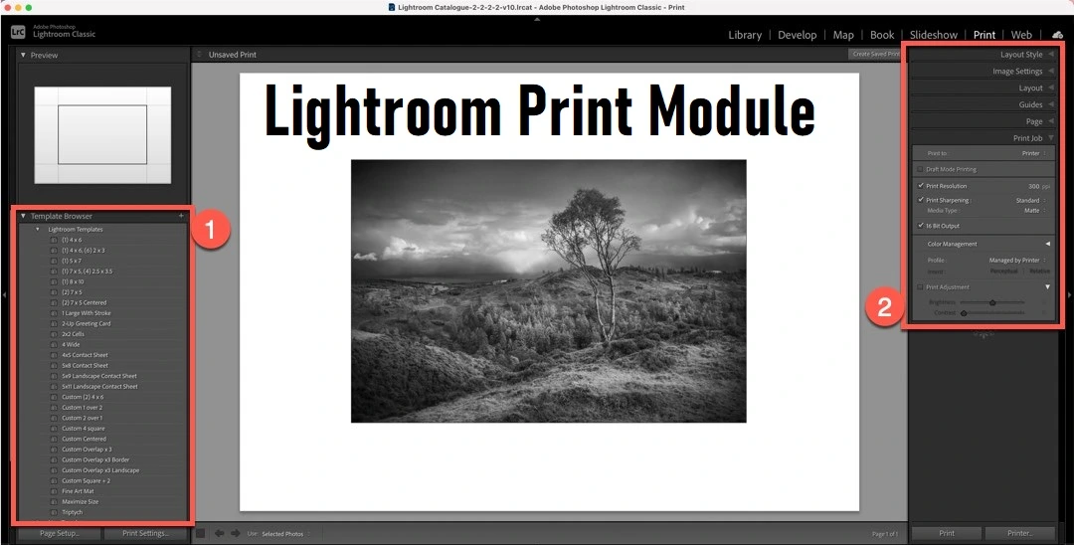Click Create Saved Print button
The width and height of the screenshot is (1074, 545).
[x=876, y=54]
